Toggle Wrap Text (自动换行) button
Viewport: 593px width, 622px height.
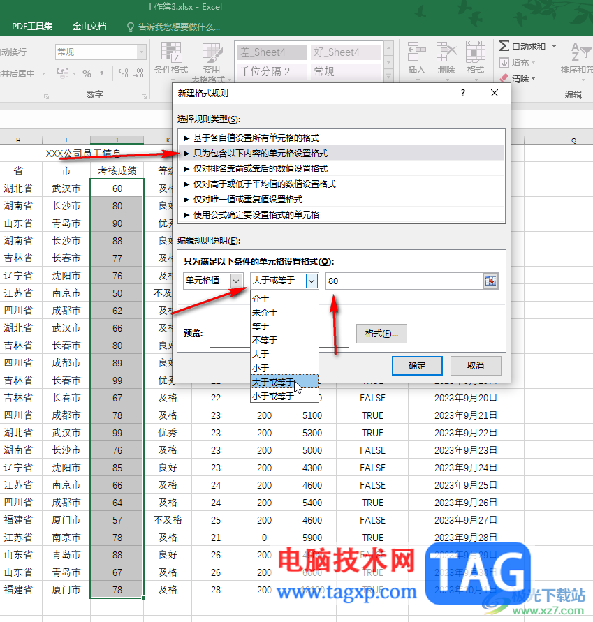pyautogui.click(x=13, y=52)
